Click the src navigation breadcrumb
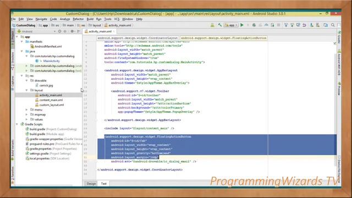The width and height of the screenshot is (352, 198). click(56, 25)
